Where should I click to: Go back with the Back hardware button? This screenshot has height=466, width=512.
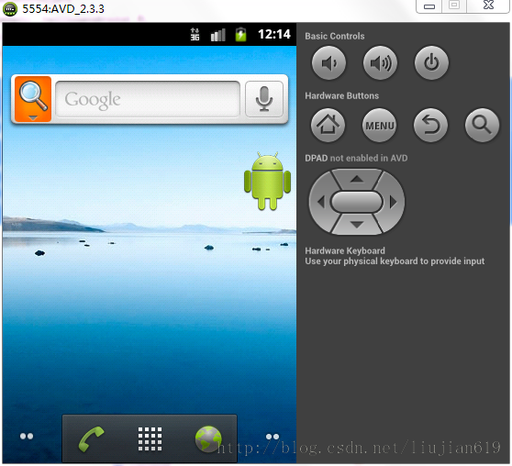430,125
